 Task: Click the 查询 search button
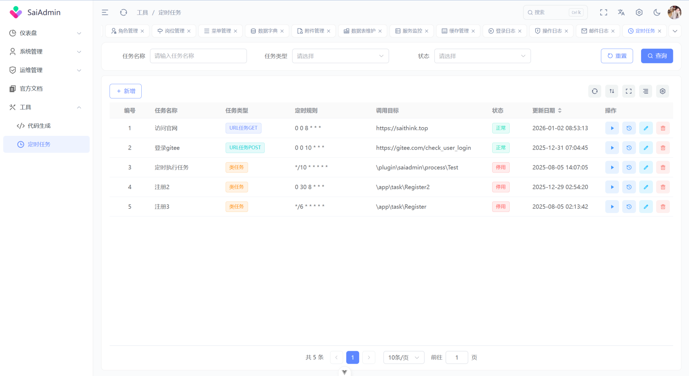[656, 56]
